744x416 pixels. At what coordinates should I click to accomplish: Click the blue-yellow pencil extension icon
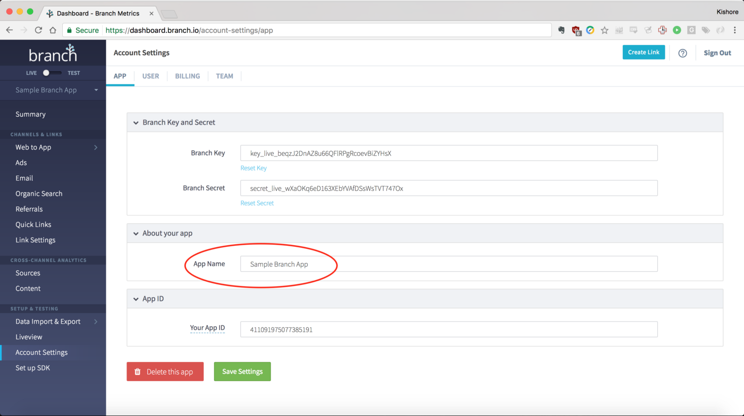click(x=590, y=30)
